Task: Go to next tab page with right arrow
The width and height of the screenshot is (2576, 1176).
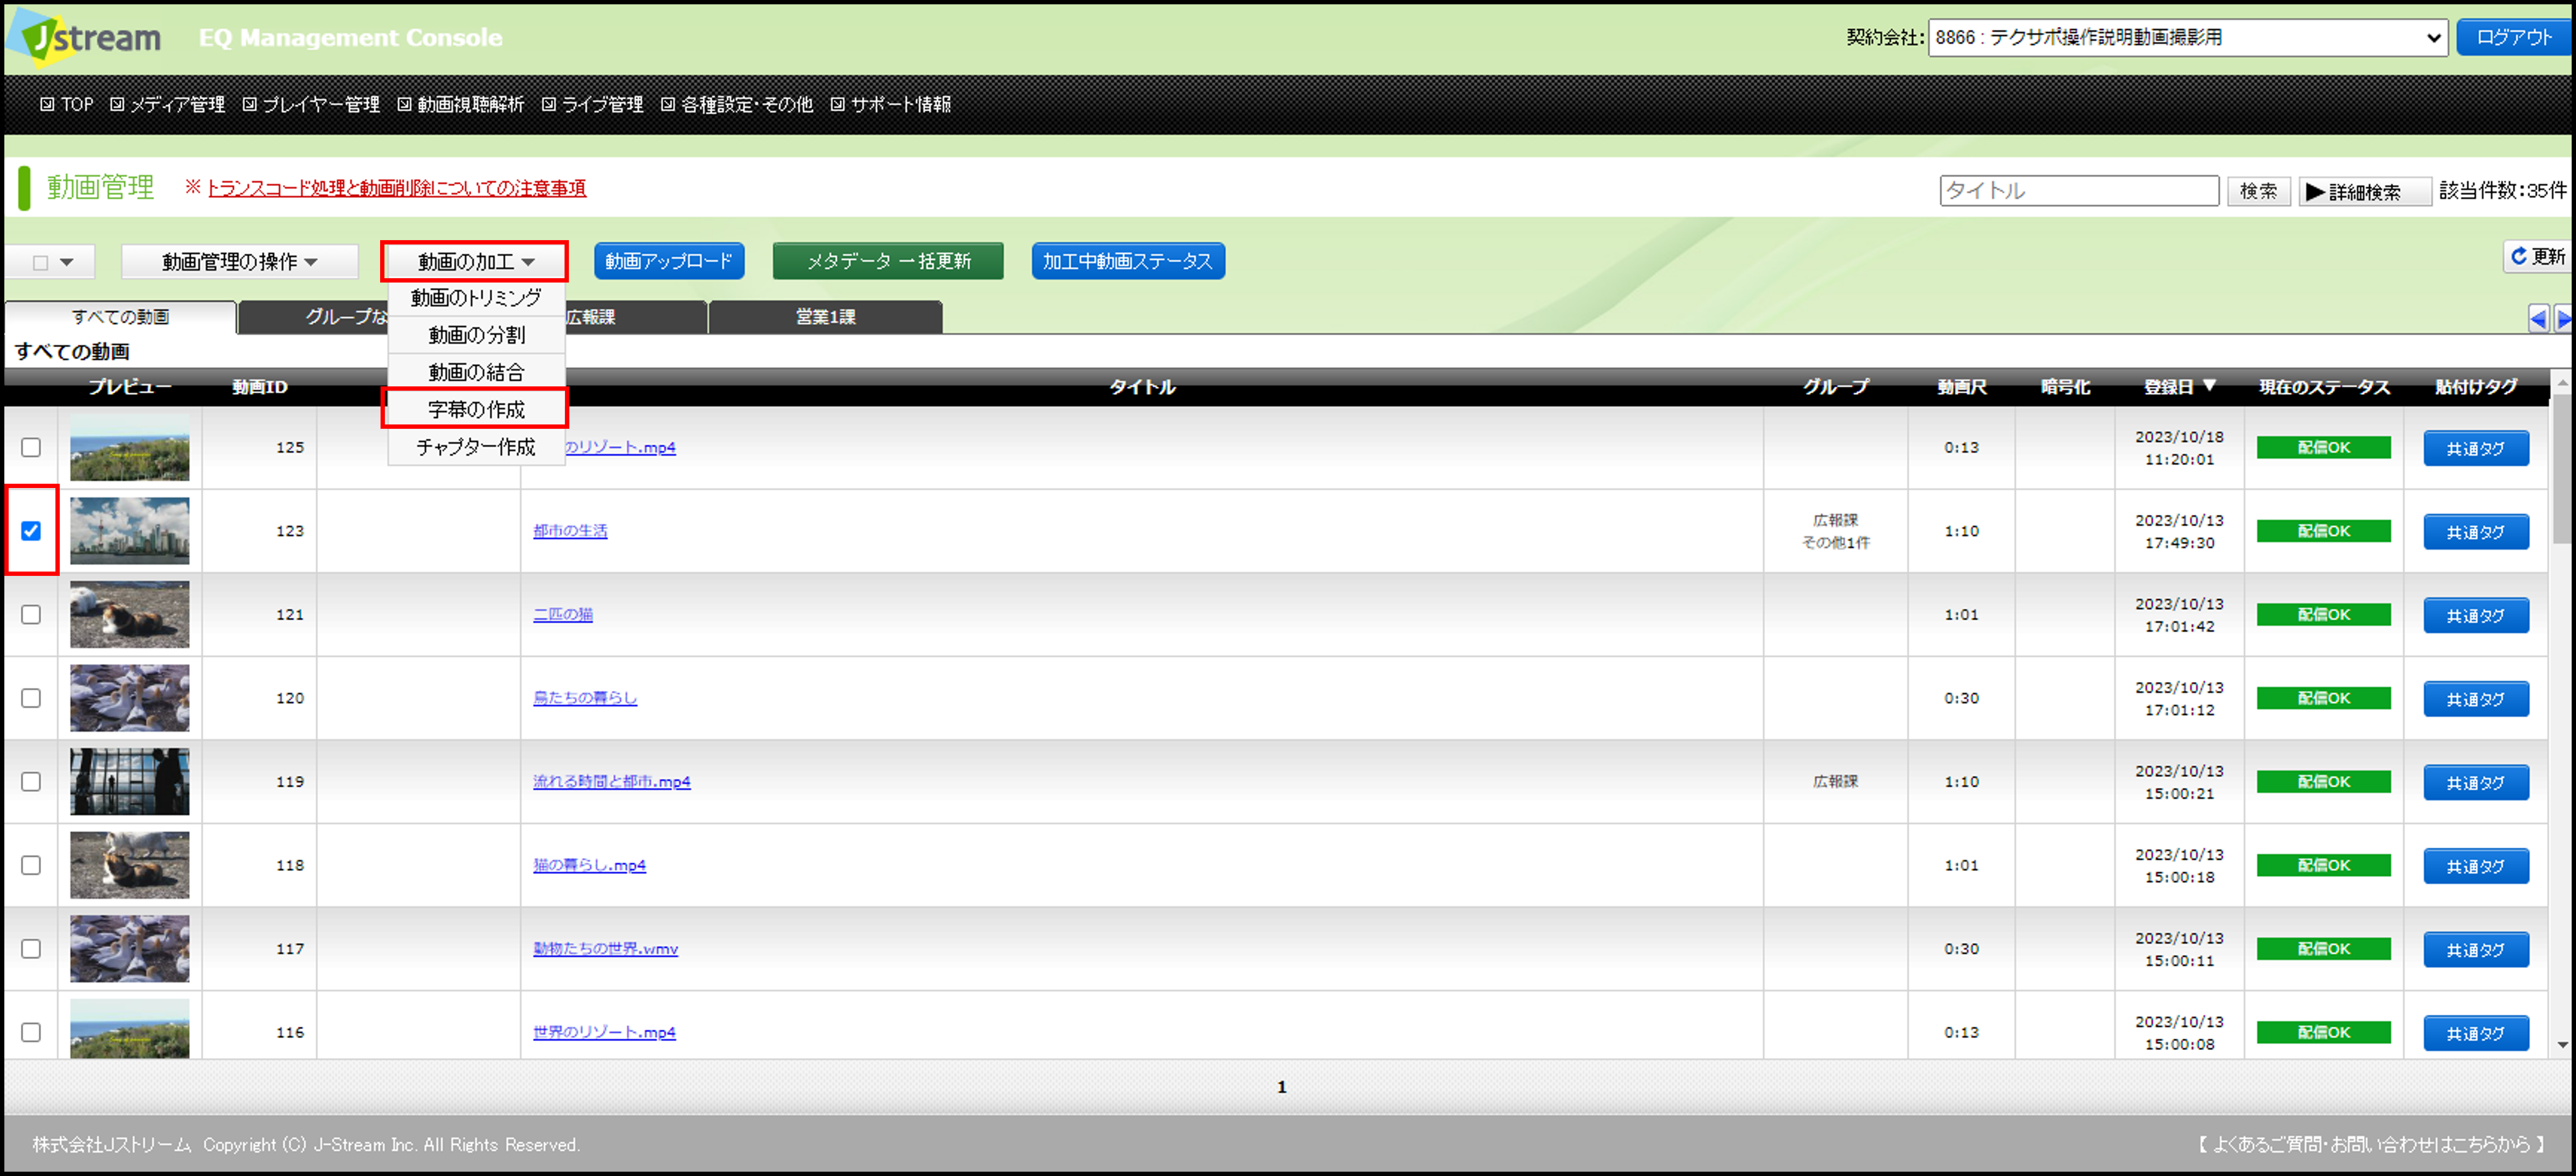Action: click(2563, 319)
